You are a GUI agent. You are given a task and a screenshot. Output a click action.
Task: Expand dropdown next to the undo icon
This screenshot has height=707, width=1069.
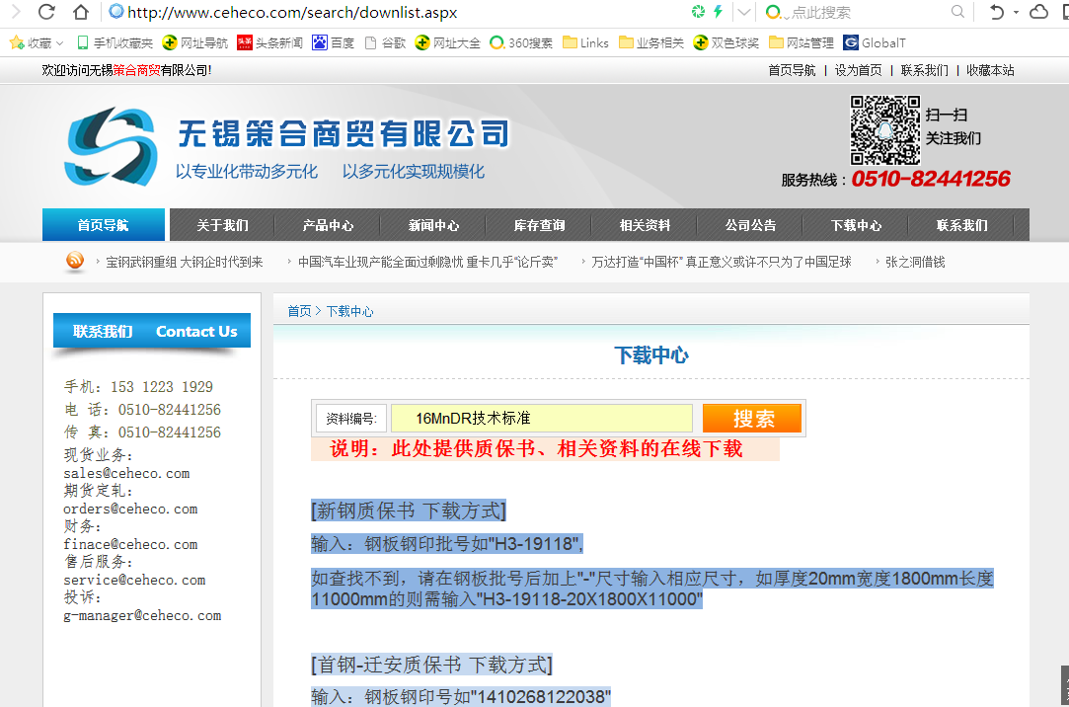[1016, 13]
